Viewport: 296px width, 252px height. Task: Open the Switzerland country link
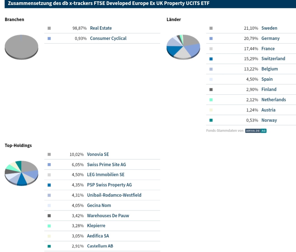coord(273,59)
